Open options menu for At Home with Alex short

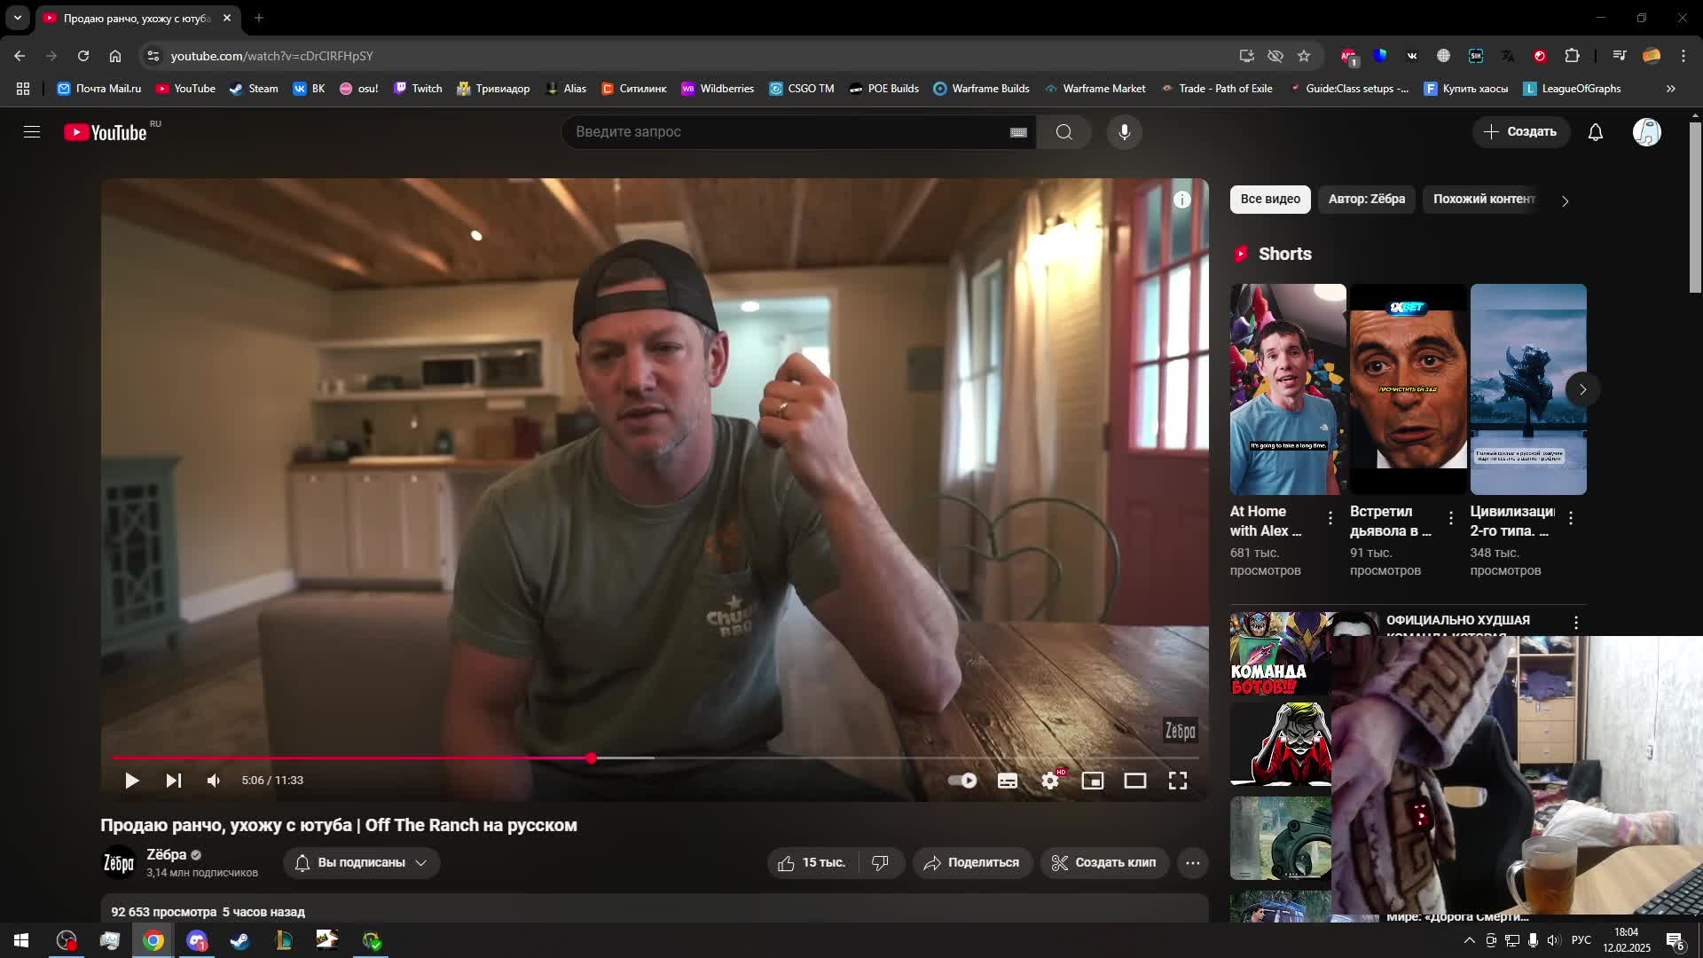1330,518
